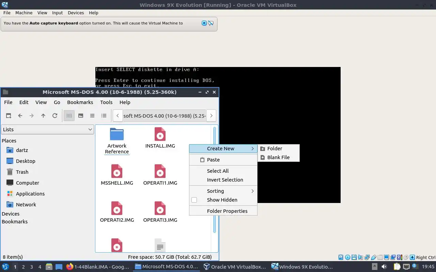Click the MS-DOS 4.00 path bar button

coord(165,116)
